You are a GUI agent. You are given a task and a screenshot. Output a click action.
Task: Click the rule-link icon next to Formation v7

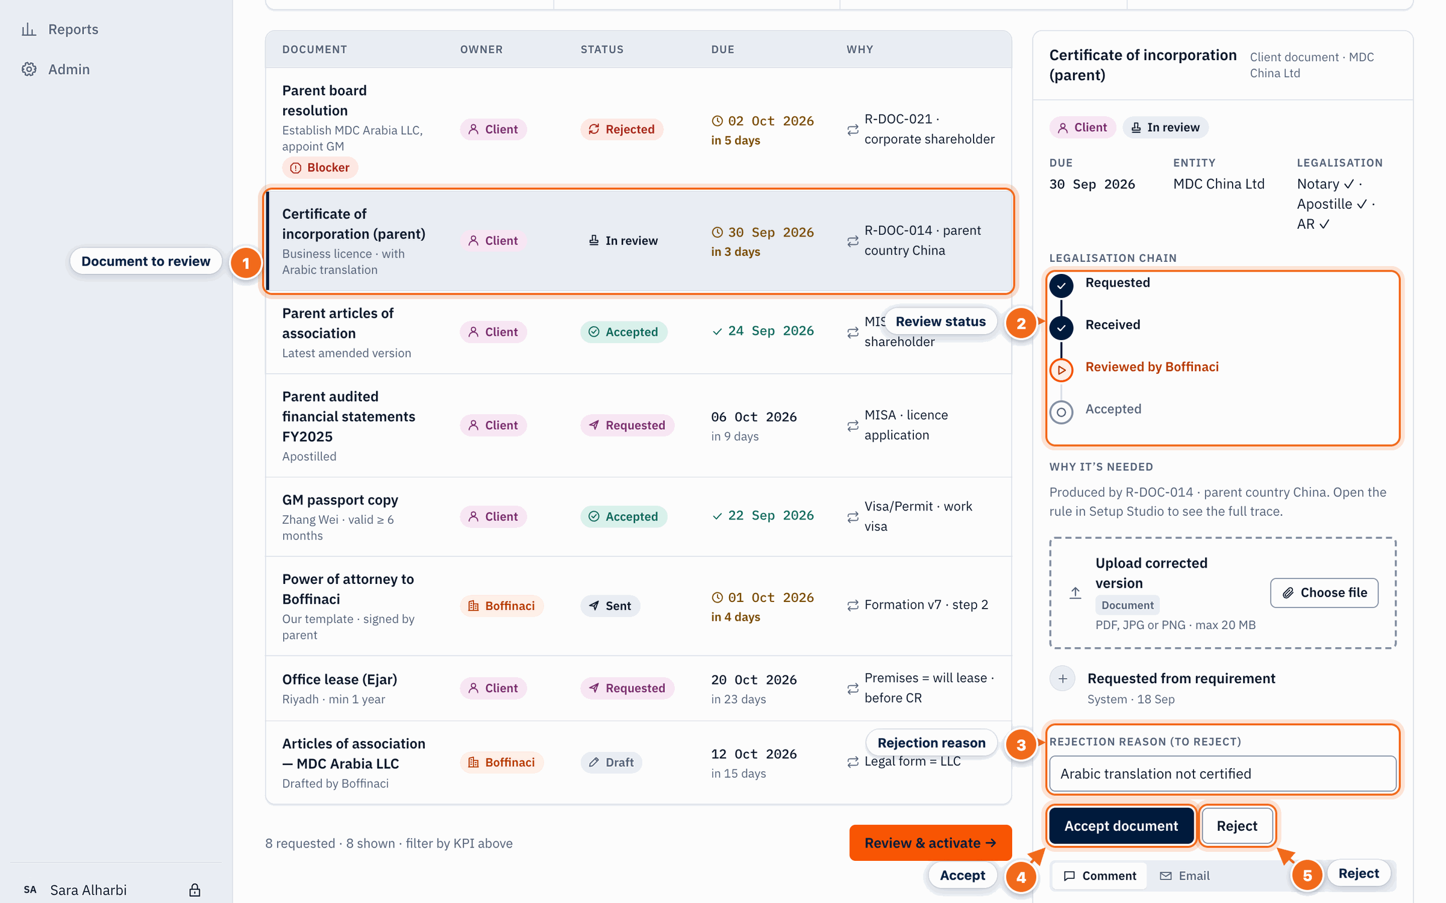point(853,605)
